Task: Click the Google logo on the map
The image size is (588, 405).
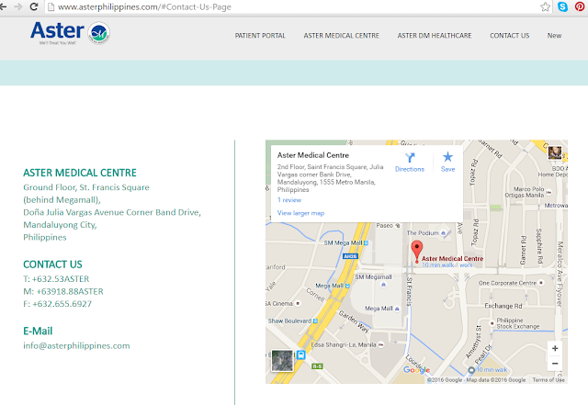Action: click(416, 370)
